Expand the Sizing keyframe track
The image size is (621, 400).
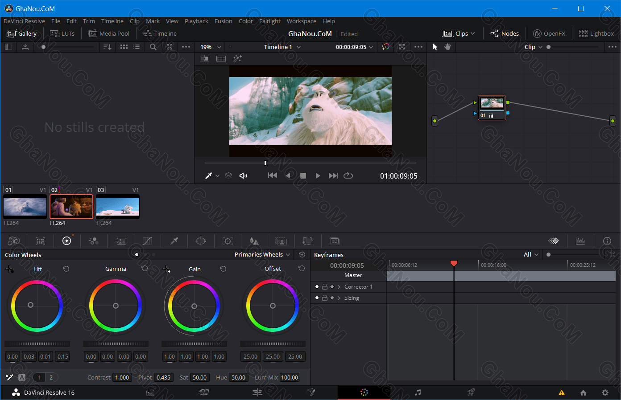click(x=339, y=298)
